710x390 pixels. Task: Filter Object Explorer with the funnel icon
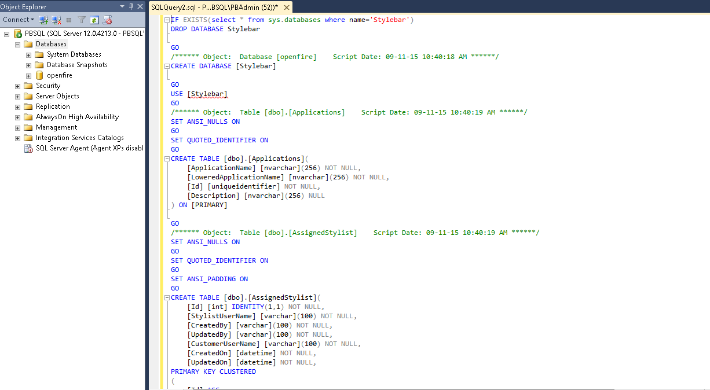pyautogui.click(x=82, y=20)
